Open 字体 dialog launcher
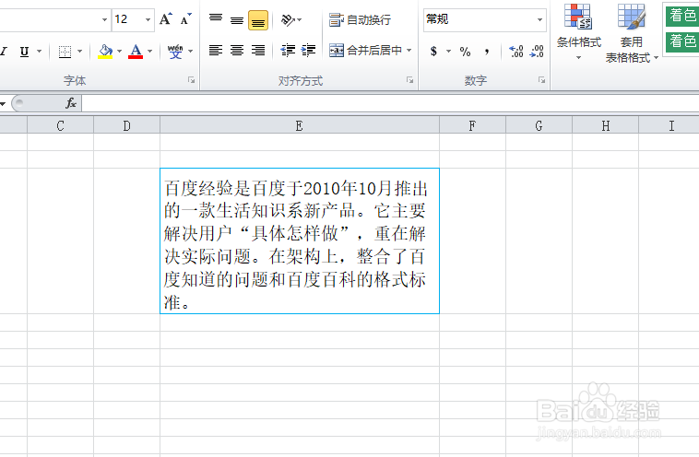 pyautogui.click(x=191, y=80)
